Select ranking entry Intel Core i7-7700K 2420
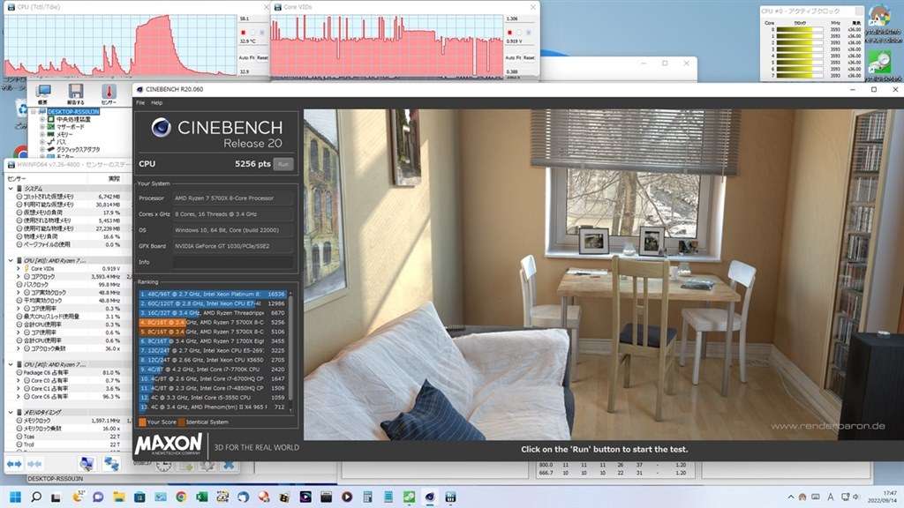 (x=213, y=370)
